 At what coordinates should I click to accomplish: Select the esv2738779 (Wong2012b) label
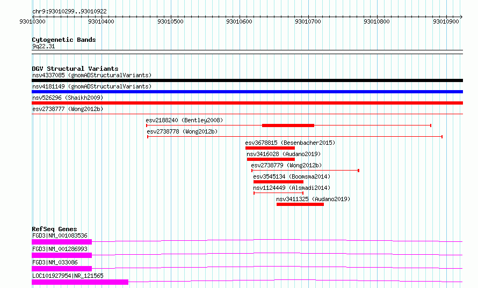[x=287, y=165]
